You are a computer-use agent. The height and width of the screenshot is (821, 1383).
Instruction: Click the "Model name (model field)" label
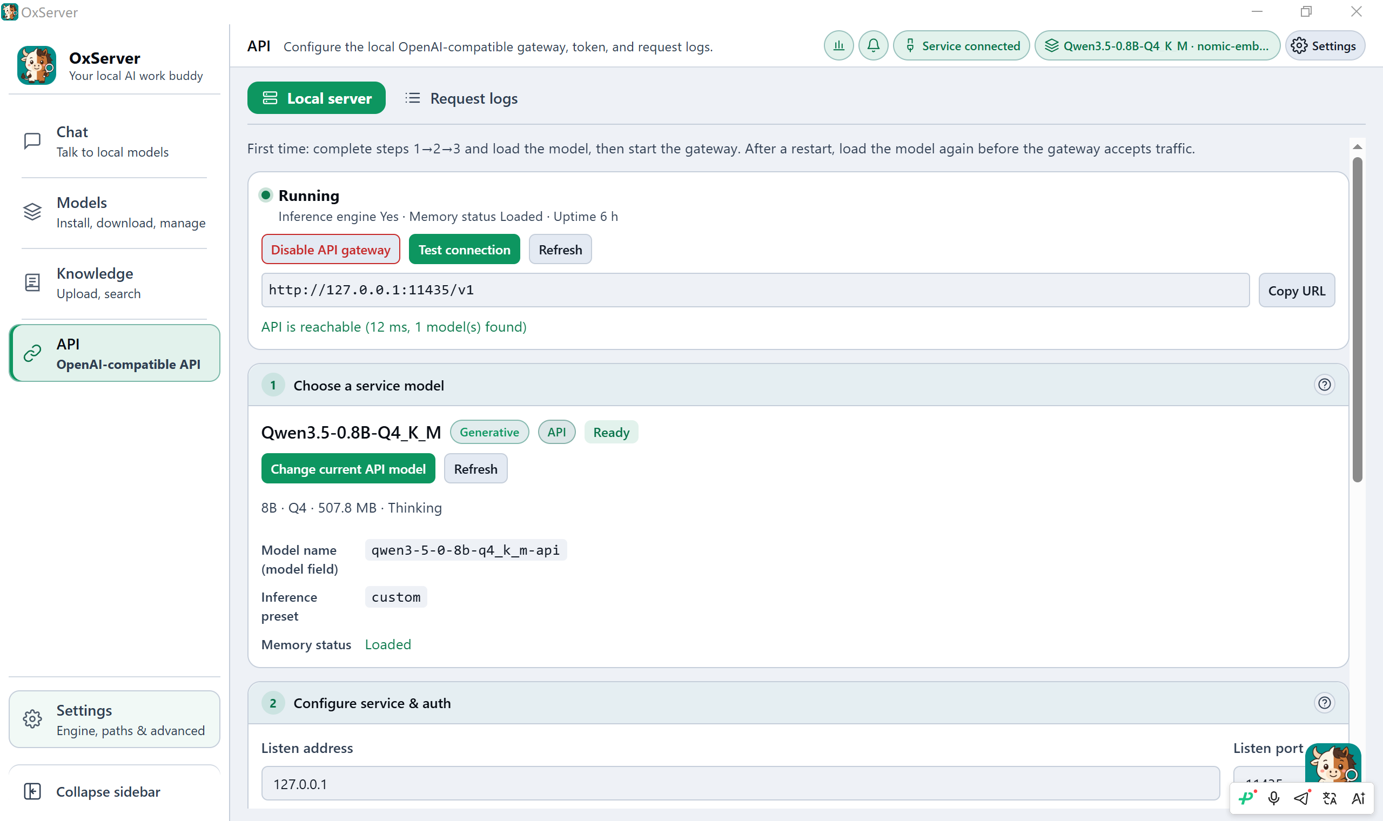[300, 560]
